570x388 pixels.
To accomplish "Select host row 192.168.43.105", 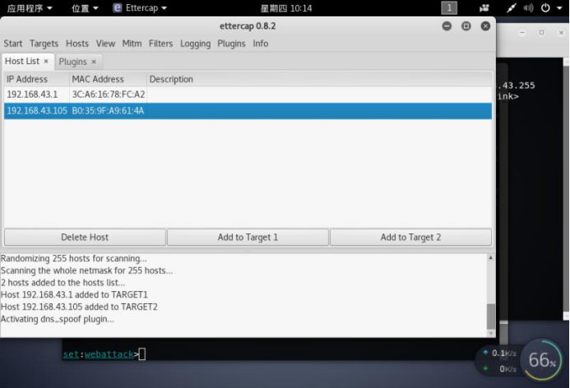I will pos(248,111).
